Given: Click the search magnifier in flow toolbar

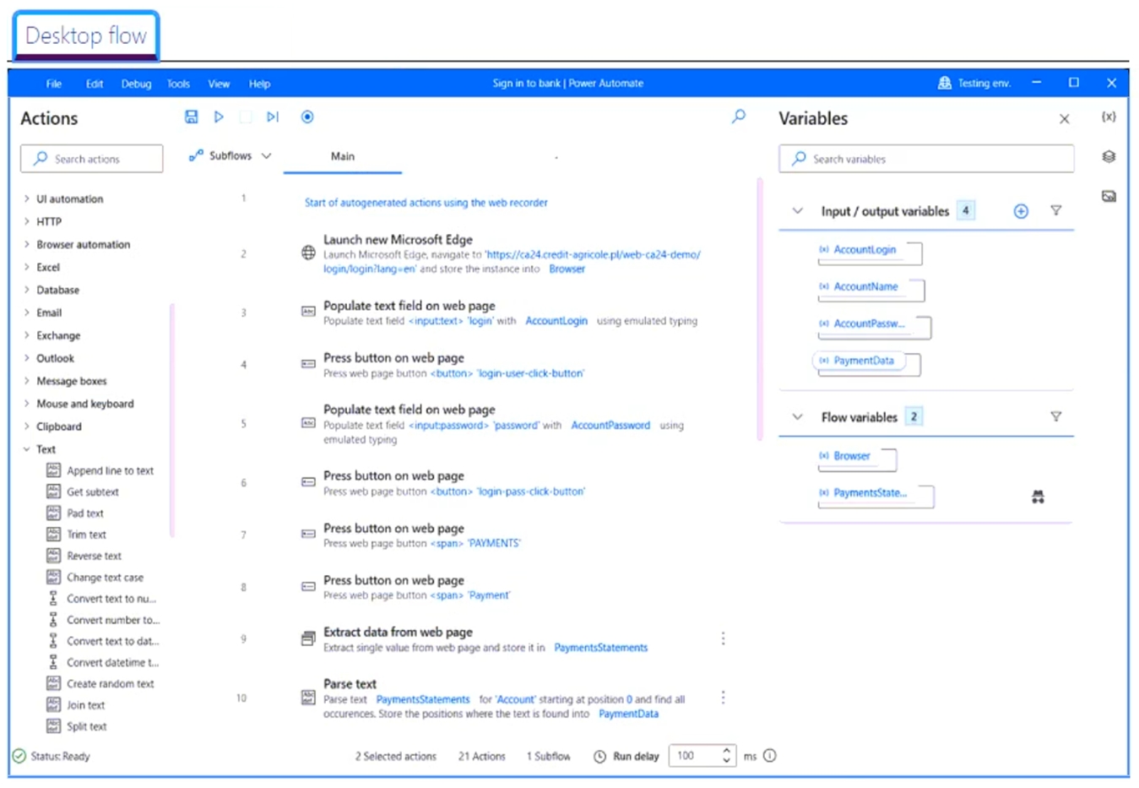Looking at the screenshot, I should (x=739, y=117).
